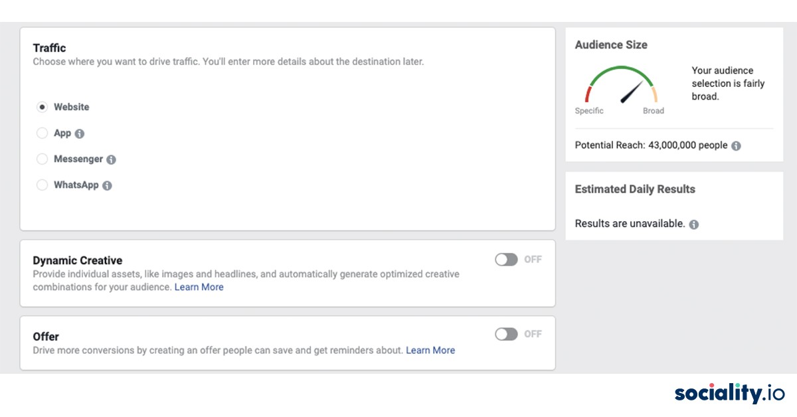Pick WhatsApp as the traffic option
This screenshot has height=417, width=797.
coord(42,185)
